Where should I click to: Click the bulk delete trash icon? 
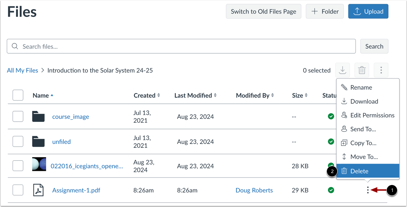tap(362, 70)
